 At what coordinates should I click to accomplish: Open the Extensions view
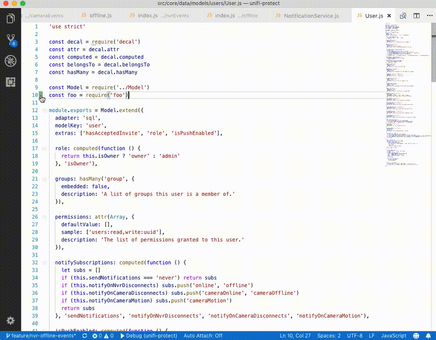(10, 82)
